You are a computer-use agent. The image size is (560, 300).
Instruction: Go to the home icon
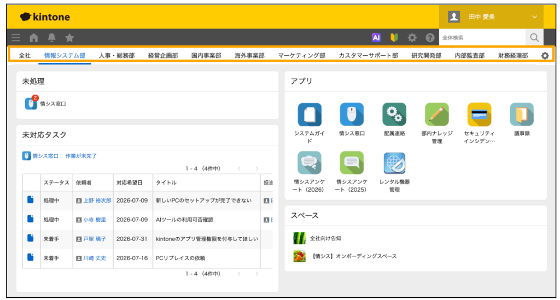pos(33,38)
